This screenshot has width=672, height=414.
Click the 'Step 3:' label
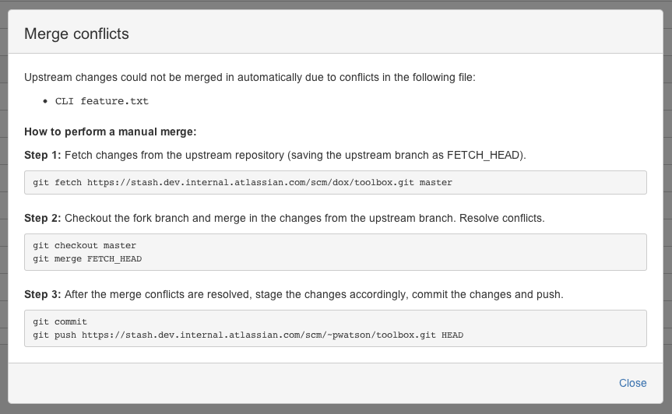(x=44, y=295)
